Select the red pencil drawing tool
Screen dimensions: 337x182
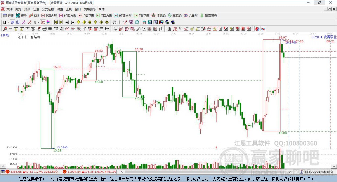[x=5, y=29]
